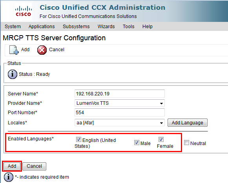The width and height of the screenshot is (228, 183).
Task: Click the Status info icon
Action: (x=12, y=74)
